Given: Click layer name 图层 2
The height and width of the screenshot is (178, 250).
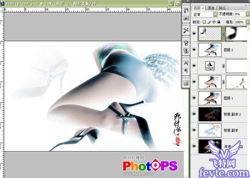Looking at the screenshot, I should [228, 50].
